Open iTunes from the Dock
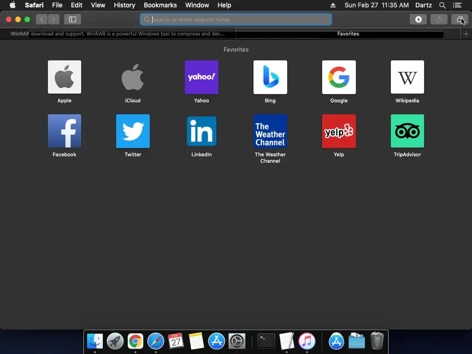 307,342
